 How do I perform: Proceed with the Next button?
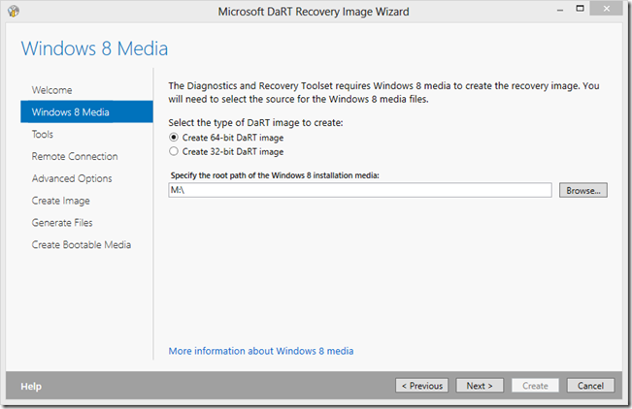tap(480, 385)
